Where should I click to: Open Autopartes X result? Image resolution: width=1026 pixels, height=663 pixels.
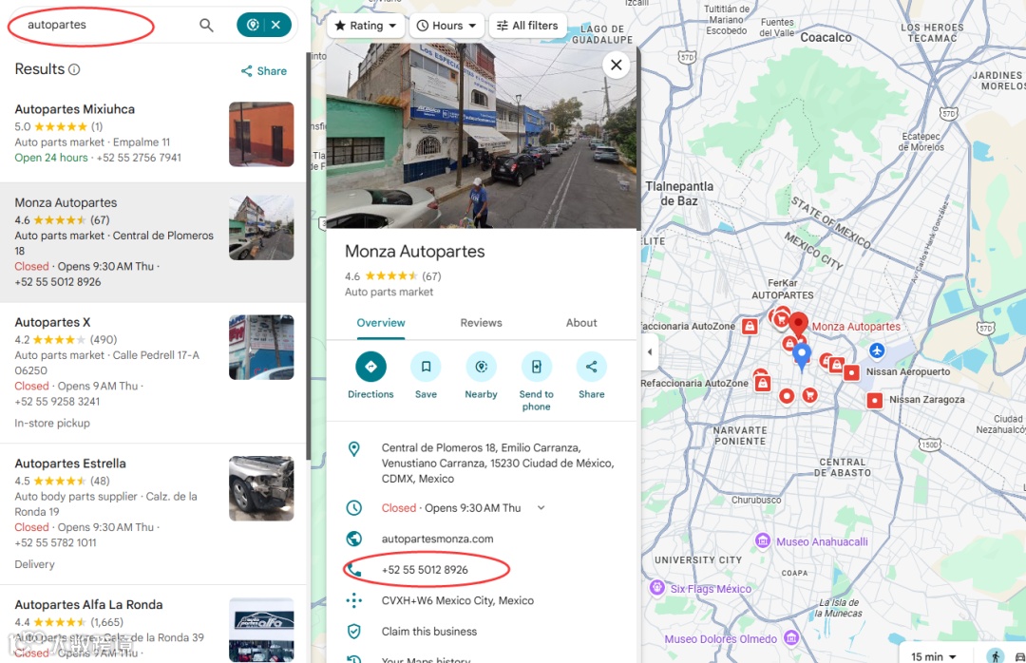point(52,322)
